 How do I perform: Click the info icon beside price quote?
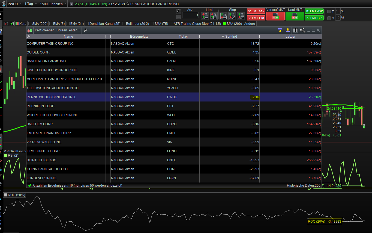[x=71, y=4]
